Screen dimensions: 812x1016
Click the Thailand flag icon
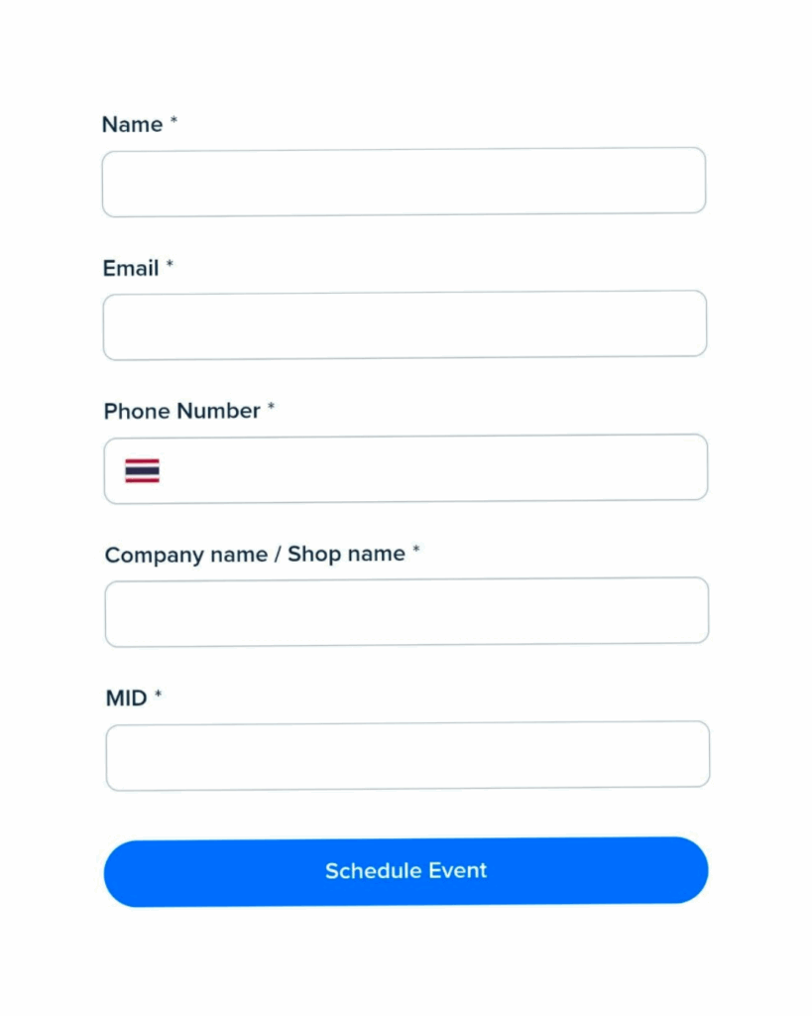point(142,470)
